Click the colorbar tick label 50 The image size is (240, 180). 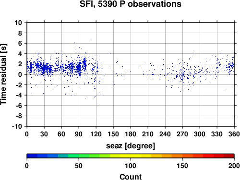(x=79, y=166)
